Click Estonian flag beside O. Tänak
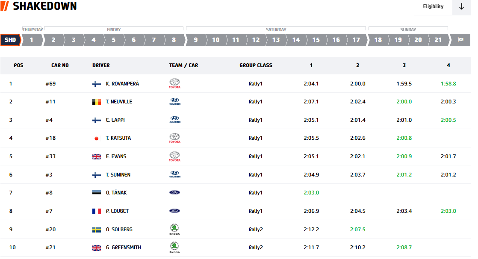Image resolution: width=478 pixels, height=259 pixels. (x=97, y=193)
